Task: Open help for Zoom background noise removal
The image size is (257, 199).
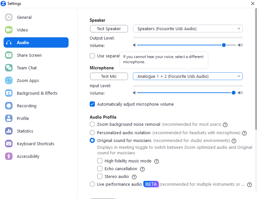Action: (x=225, y=124)
